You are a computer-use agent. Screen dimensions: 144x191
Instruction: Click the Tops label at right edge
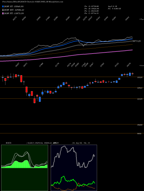(x=142, y=19)
